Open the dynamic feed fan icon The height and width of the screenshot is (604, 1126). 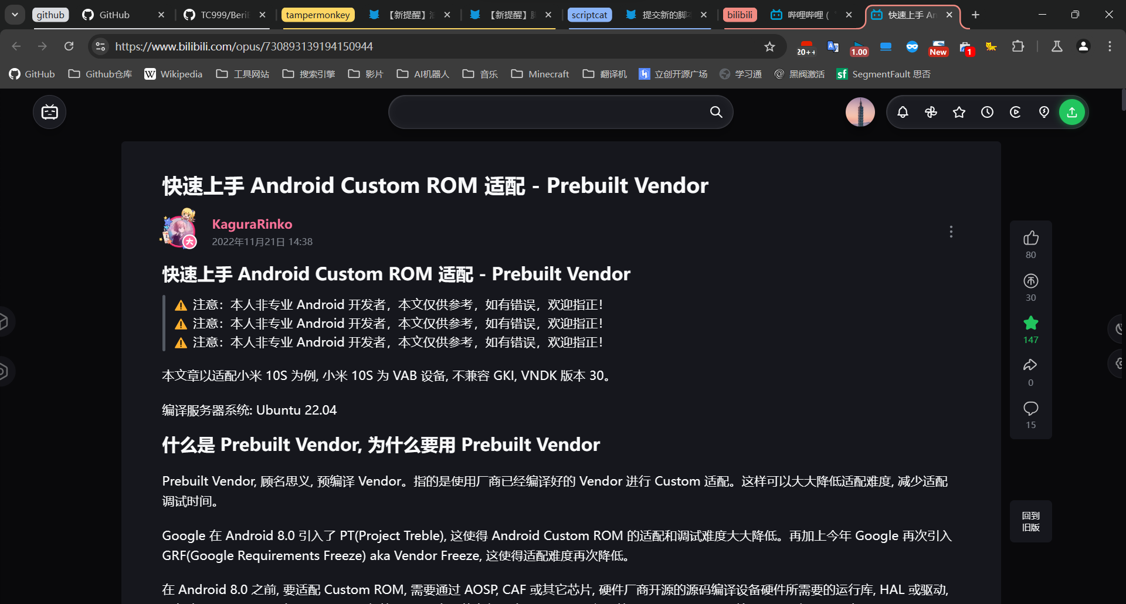[931, 112]
